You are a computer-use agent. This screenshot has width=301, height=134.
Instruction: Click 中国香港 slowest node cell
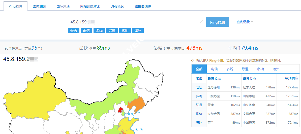click(x=249, y=123)
